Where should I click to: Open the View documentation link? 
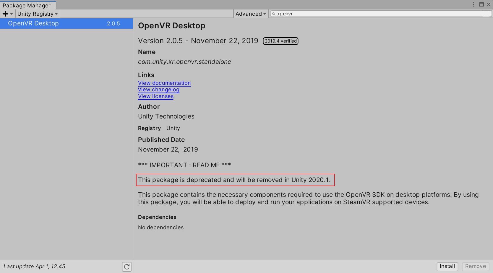[x=164, y=83]
